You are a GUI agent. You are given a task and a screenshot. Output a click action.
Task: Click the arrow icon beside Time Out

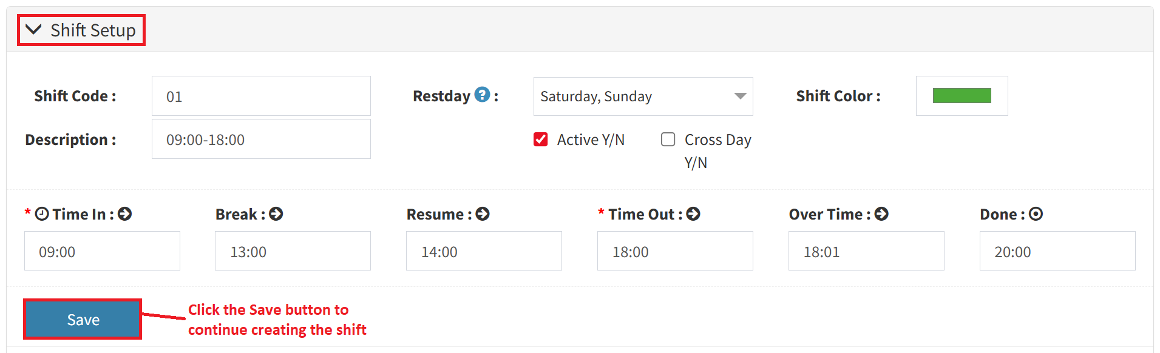click(693, 214)
